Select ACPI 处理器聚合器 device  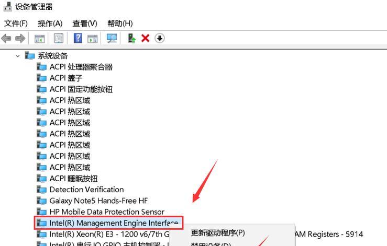81,67
